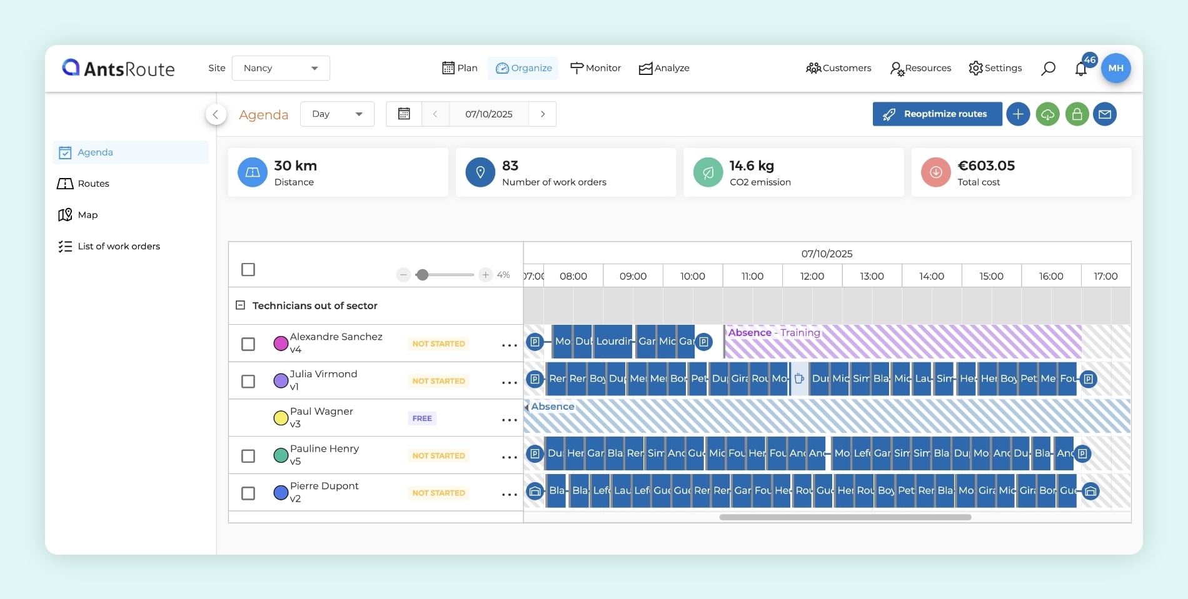The height and width of the screenshot is (599, 1188).
Task: Click the notifications bell icon
Action: [x=1080, y=69]
